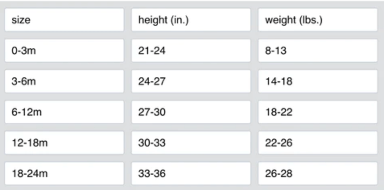Viewport: 384px width, 190px height.
Task: Click the size column header cell
Action: point(64,20)
